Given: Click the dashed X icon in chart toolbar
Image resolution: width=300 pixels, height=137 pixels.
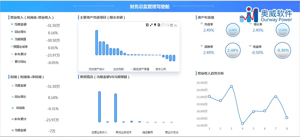Looking at the screenshot, I should (175, 25).
